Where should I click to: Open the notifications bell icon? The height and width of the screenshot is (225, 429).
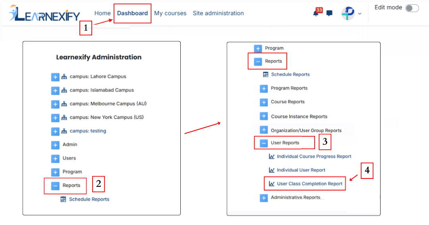click(x=316, y=13)
